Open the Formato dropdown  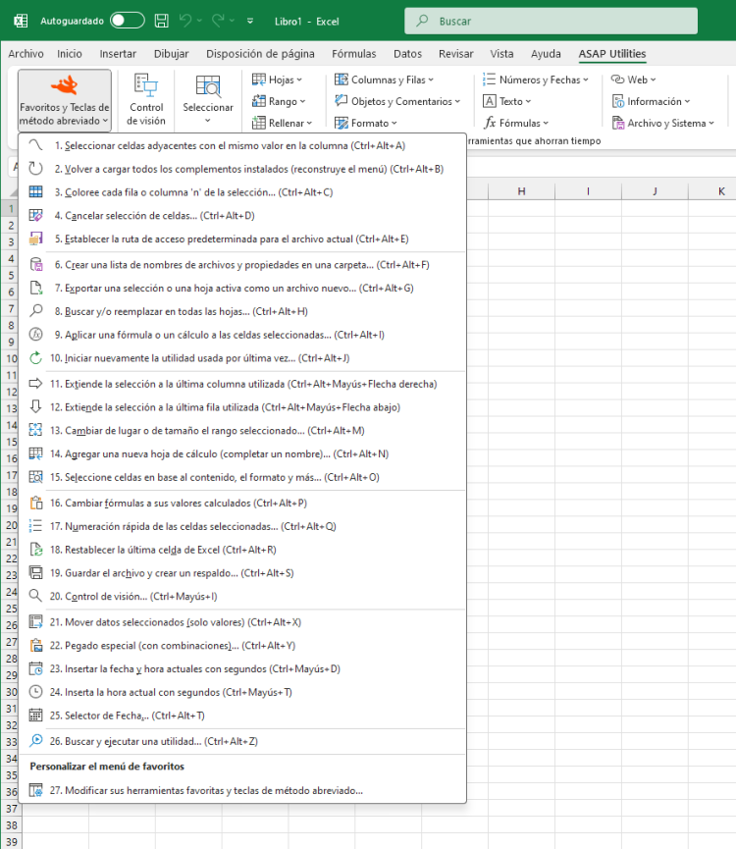365,123
